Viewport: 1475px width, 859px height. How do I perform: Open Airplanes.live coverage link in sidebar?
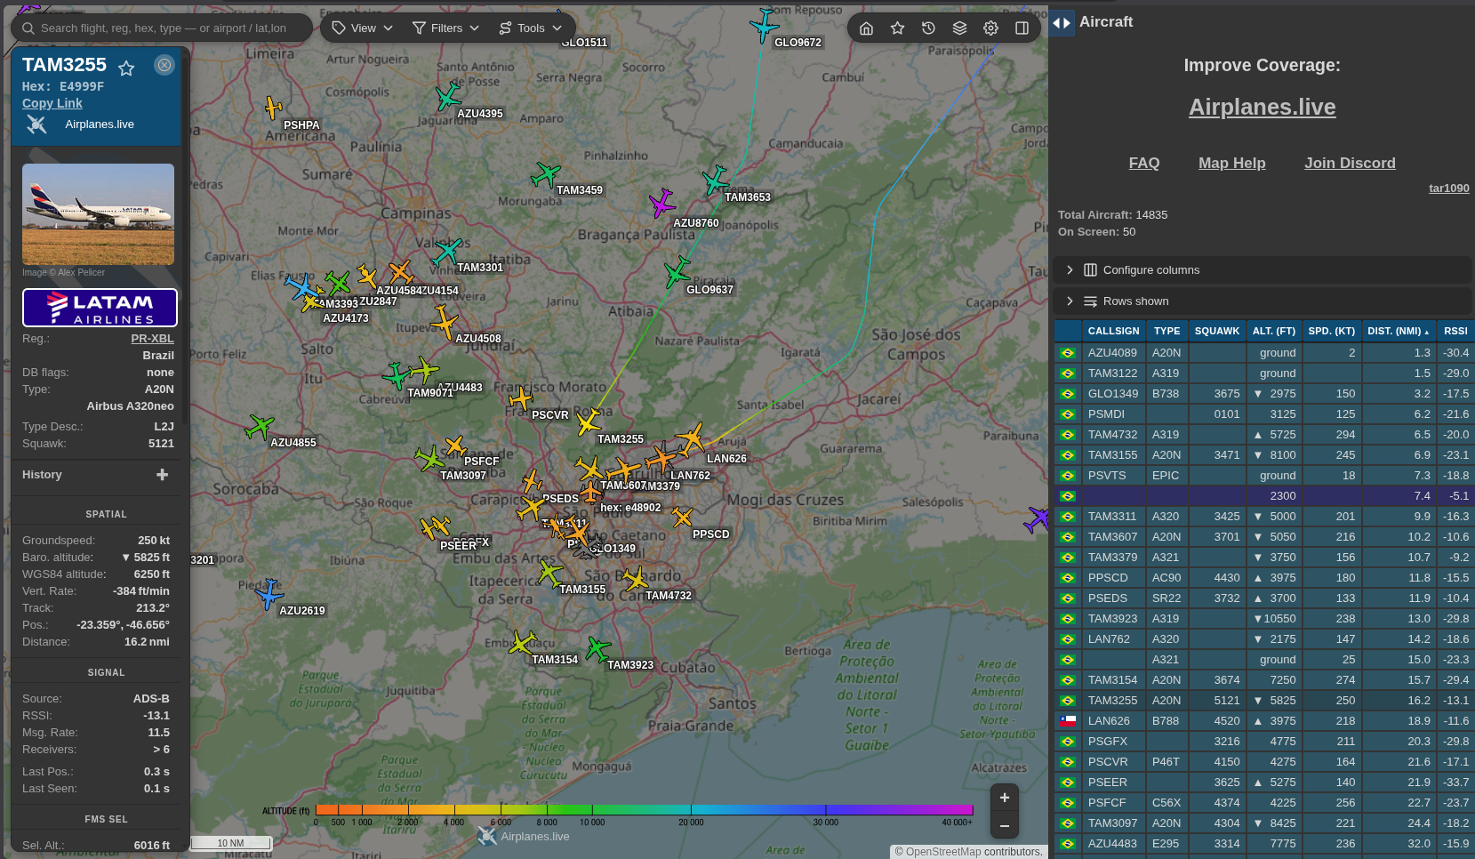(x=1262, y=107)
